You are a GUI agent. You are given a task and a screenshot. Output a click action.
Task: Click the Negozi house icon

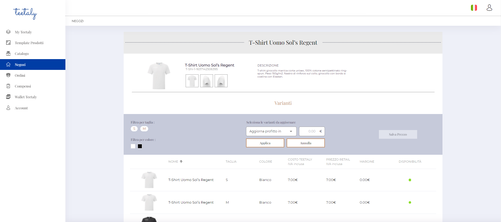point(8,64)
